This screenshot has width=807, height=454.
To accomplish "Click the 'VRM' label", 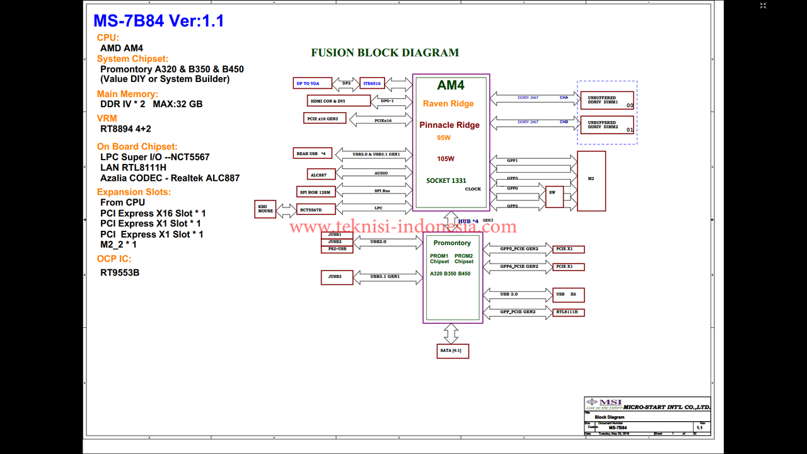I will tap(107, 119).
